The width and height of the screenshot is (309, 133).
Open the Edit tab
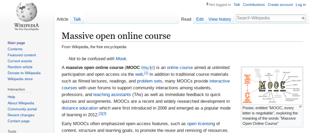200,19
